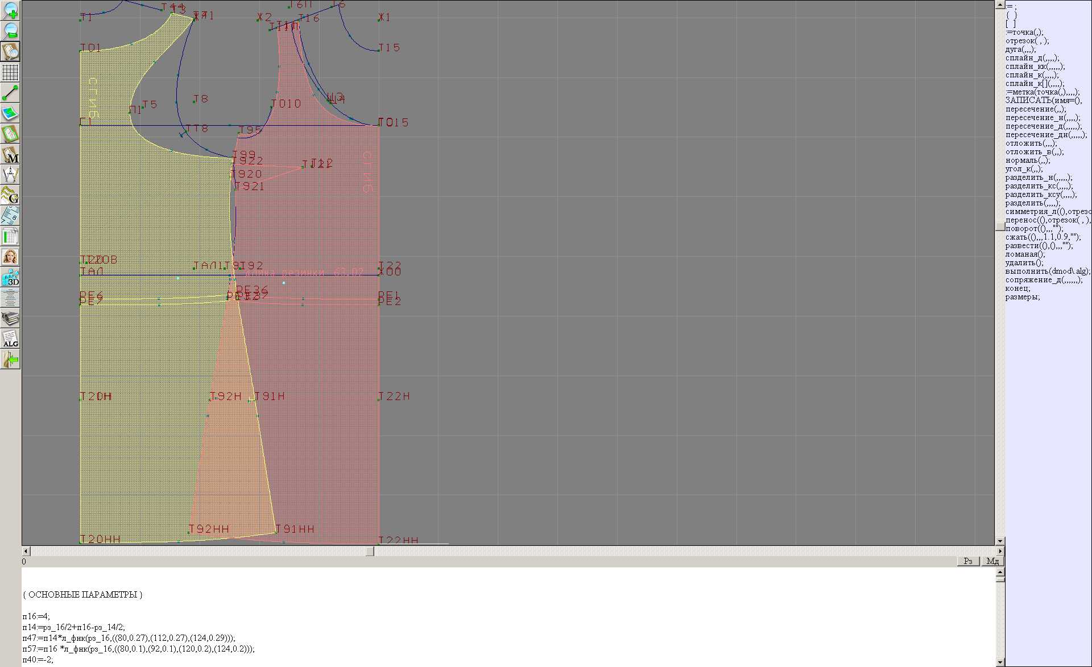
Task: Click canvas vertical scrollbar down arrow
Action: pos(1000,541)
